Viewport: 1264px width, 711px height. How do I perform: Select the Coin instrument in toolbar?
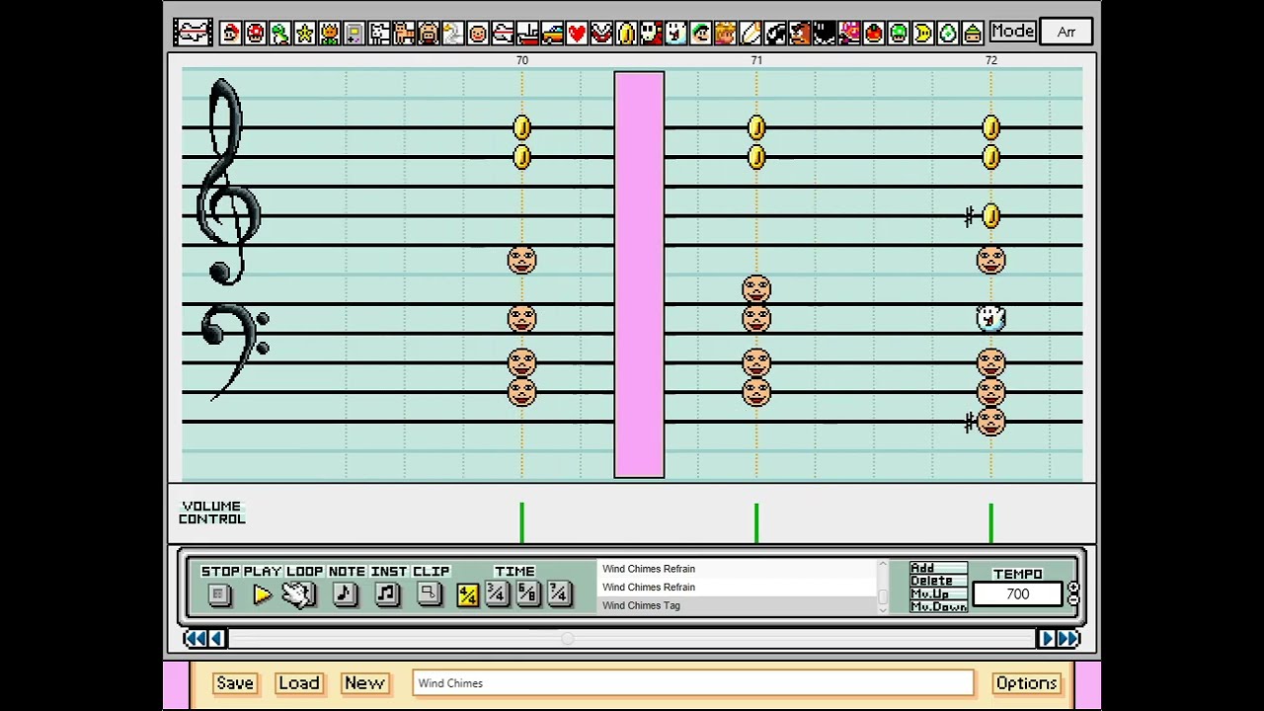(x=626, y=33)
